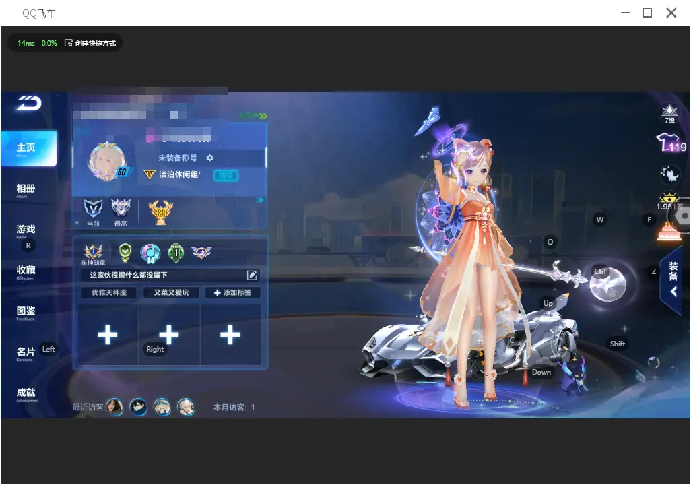Click the signature text 这家伙很懒什么都没留下

point(129,275)
